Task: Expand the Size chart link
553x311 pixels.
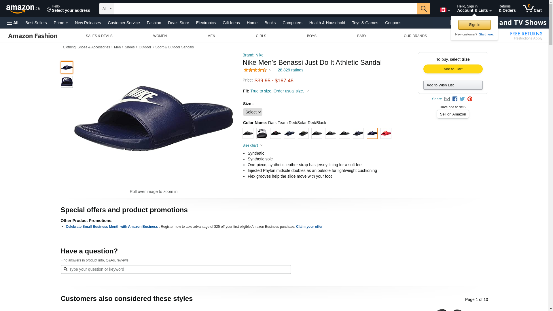Action: (x=252, y=145)
